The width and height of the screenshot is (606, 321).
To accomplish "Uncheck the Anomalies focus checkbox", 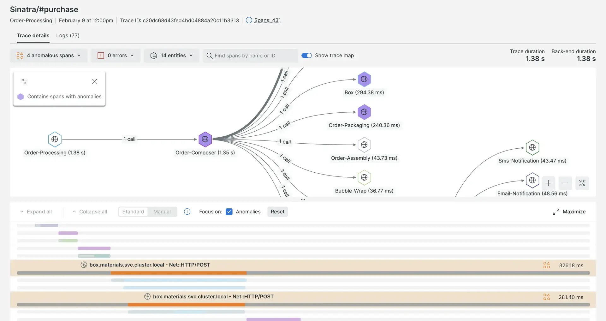I will [229, 212].
